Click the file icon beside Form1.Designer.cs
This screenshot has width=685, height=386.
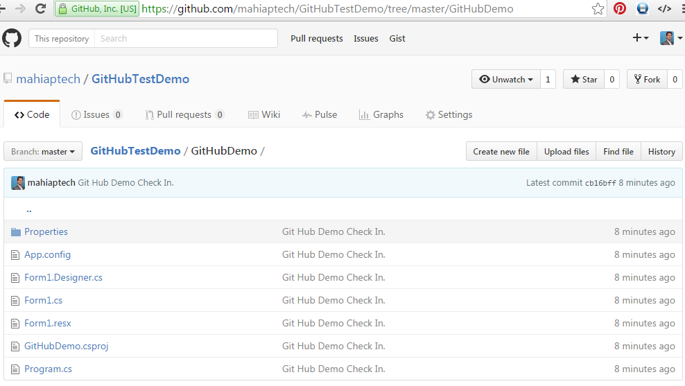point(15,278)
